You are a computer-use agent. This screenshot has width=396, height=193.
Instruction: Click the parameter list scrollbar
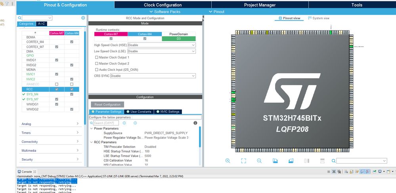click(200, 137)
